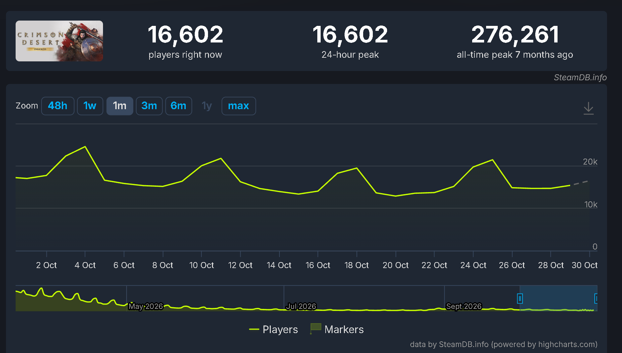Toggle the Markers series in legend
This screenshot has height=353, width=622.
click(337, 329)
